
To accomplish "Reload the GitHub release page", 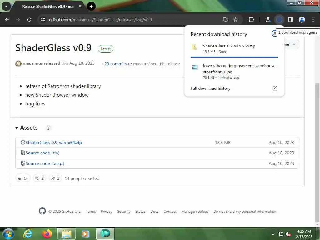I will click(x=29, y=20).
